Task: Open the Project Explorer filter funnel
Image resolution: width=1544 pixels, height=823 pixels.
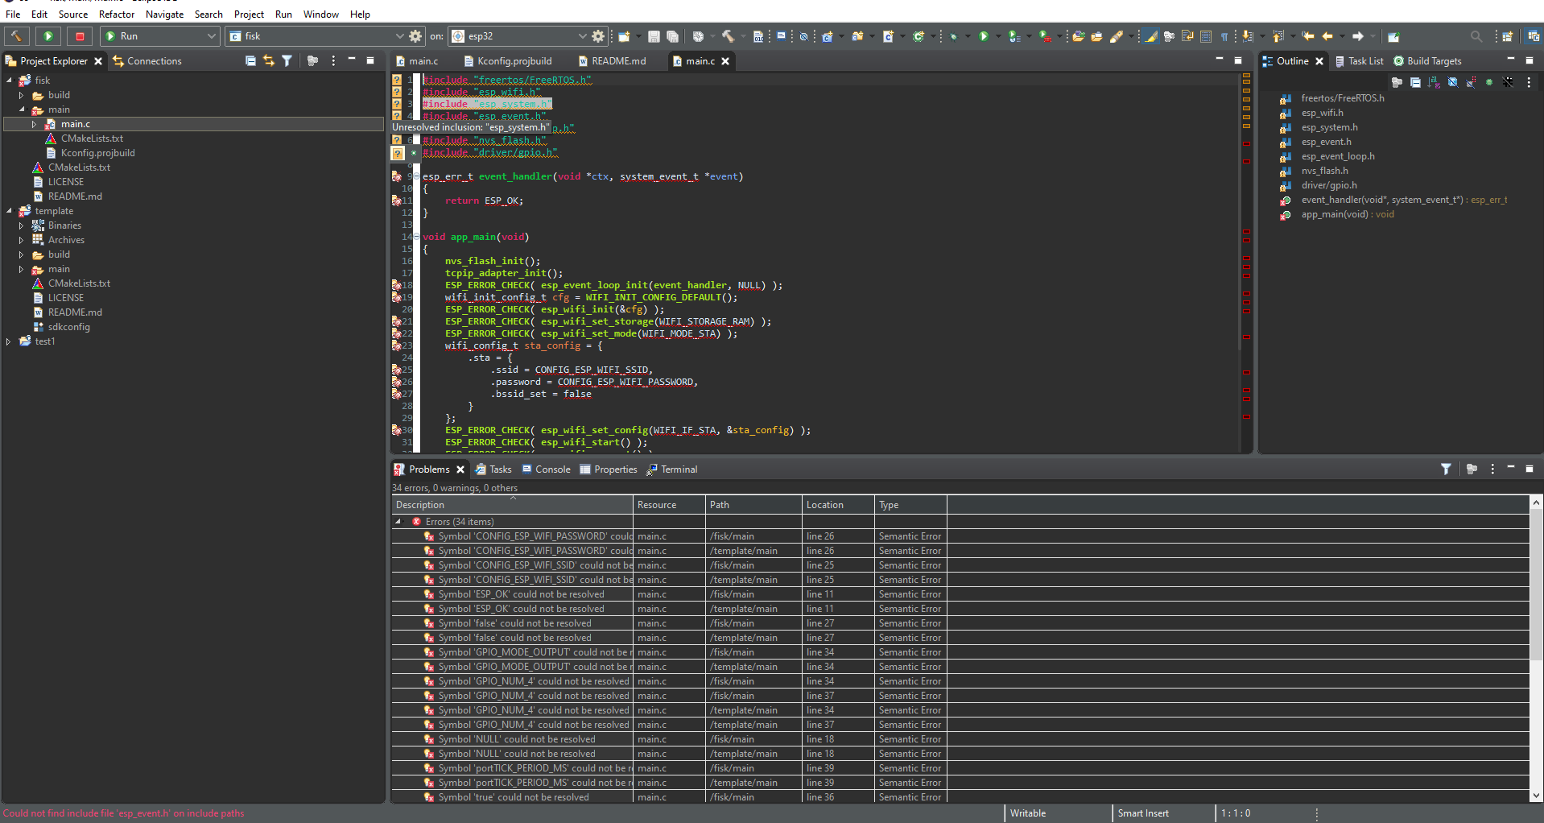Action: [287, 60]
